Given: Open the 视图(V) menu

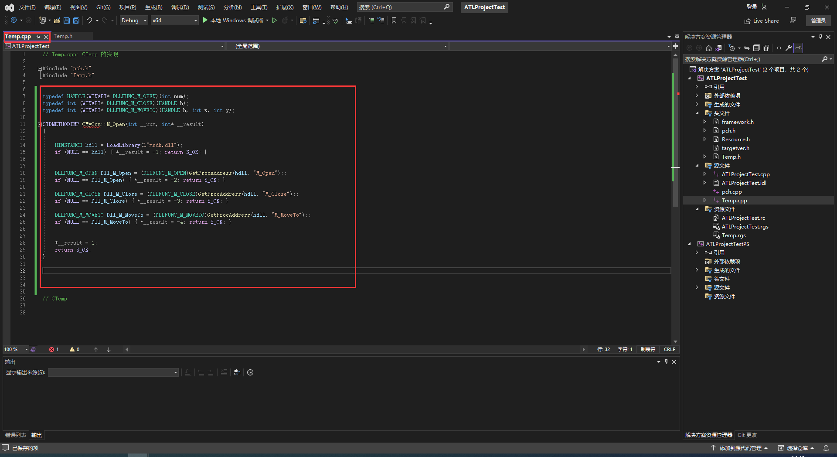Looking at the screenshot, I should (x=79, y=7).
